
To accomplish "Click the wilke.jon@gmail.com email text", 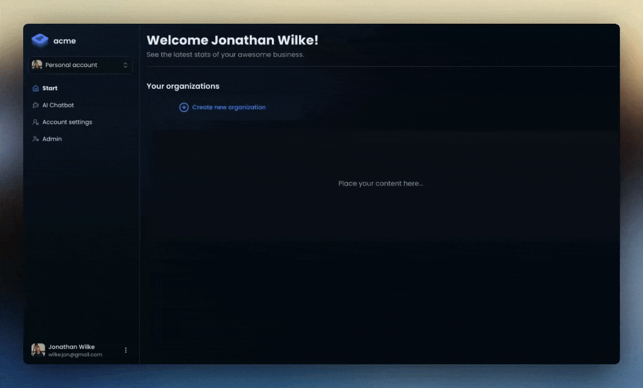I will 75,355.
